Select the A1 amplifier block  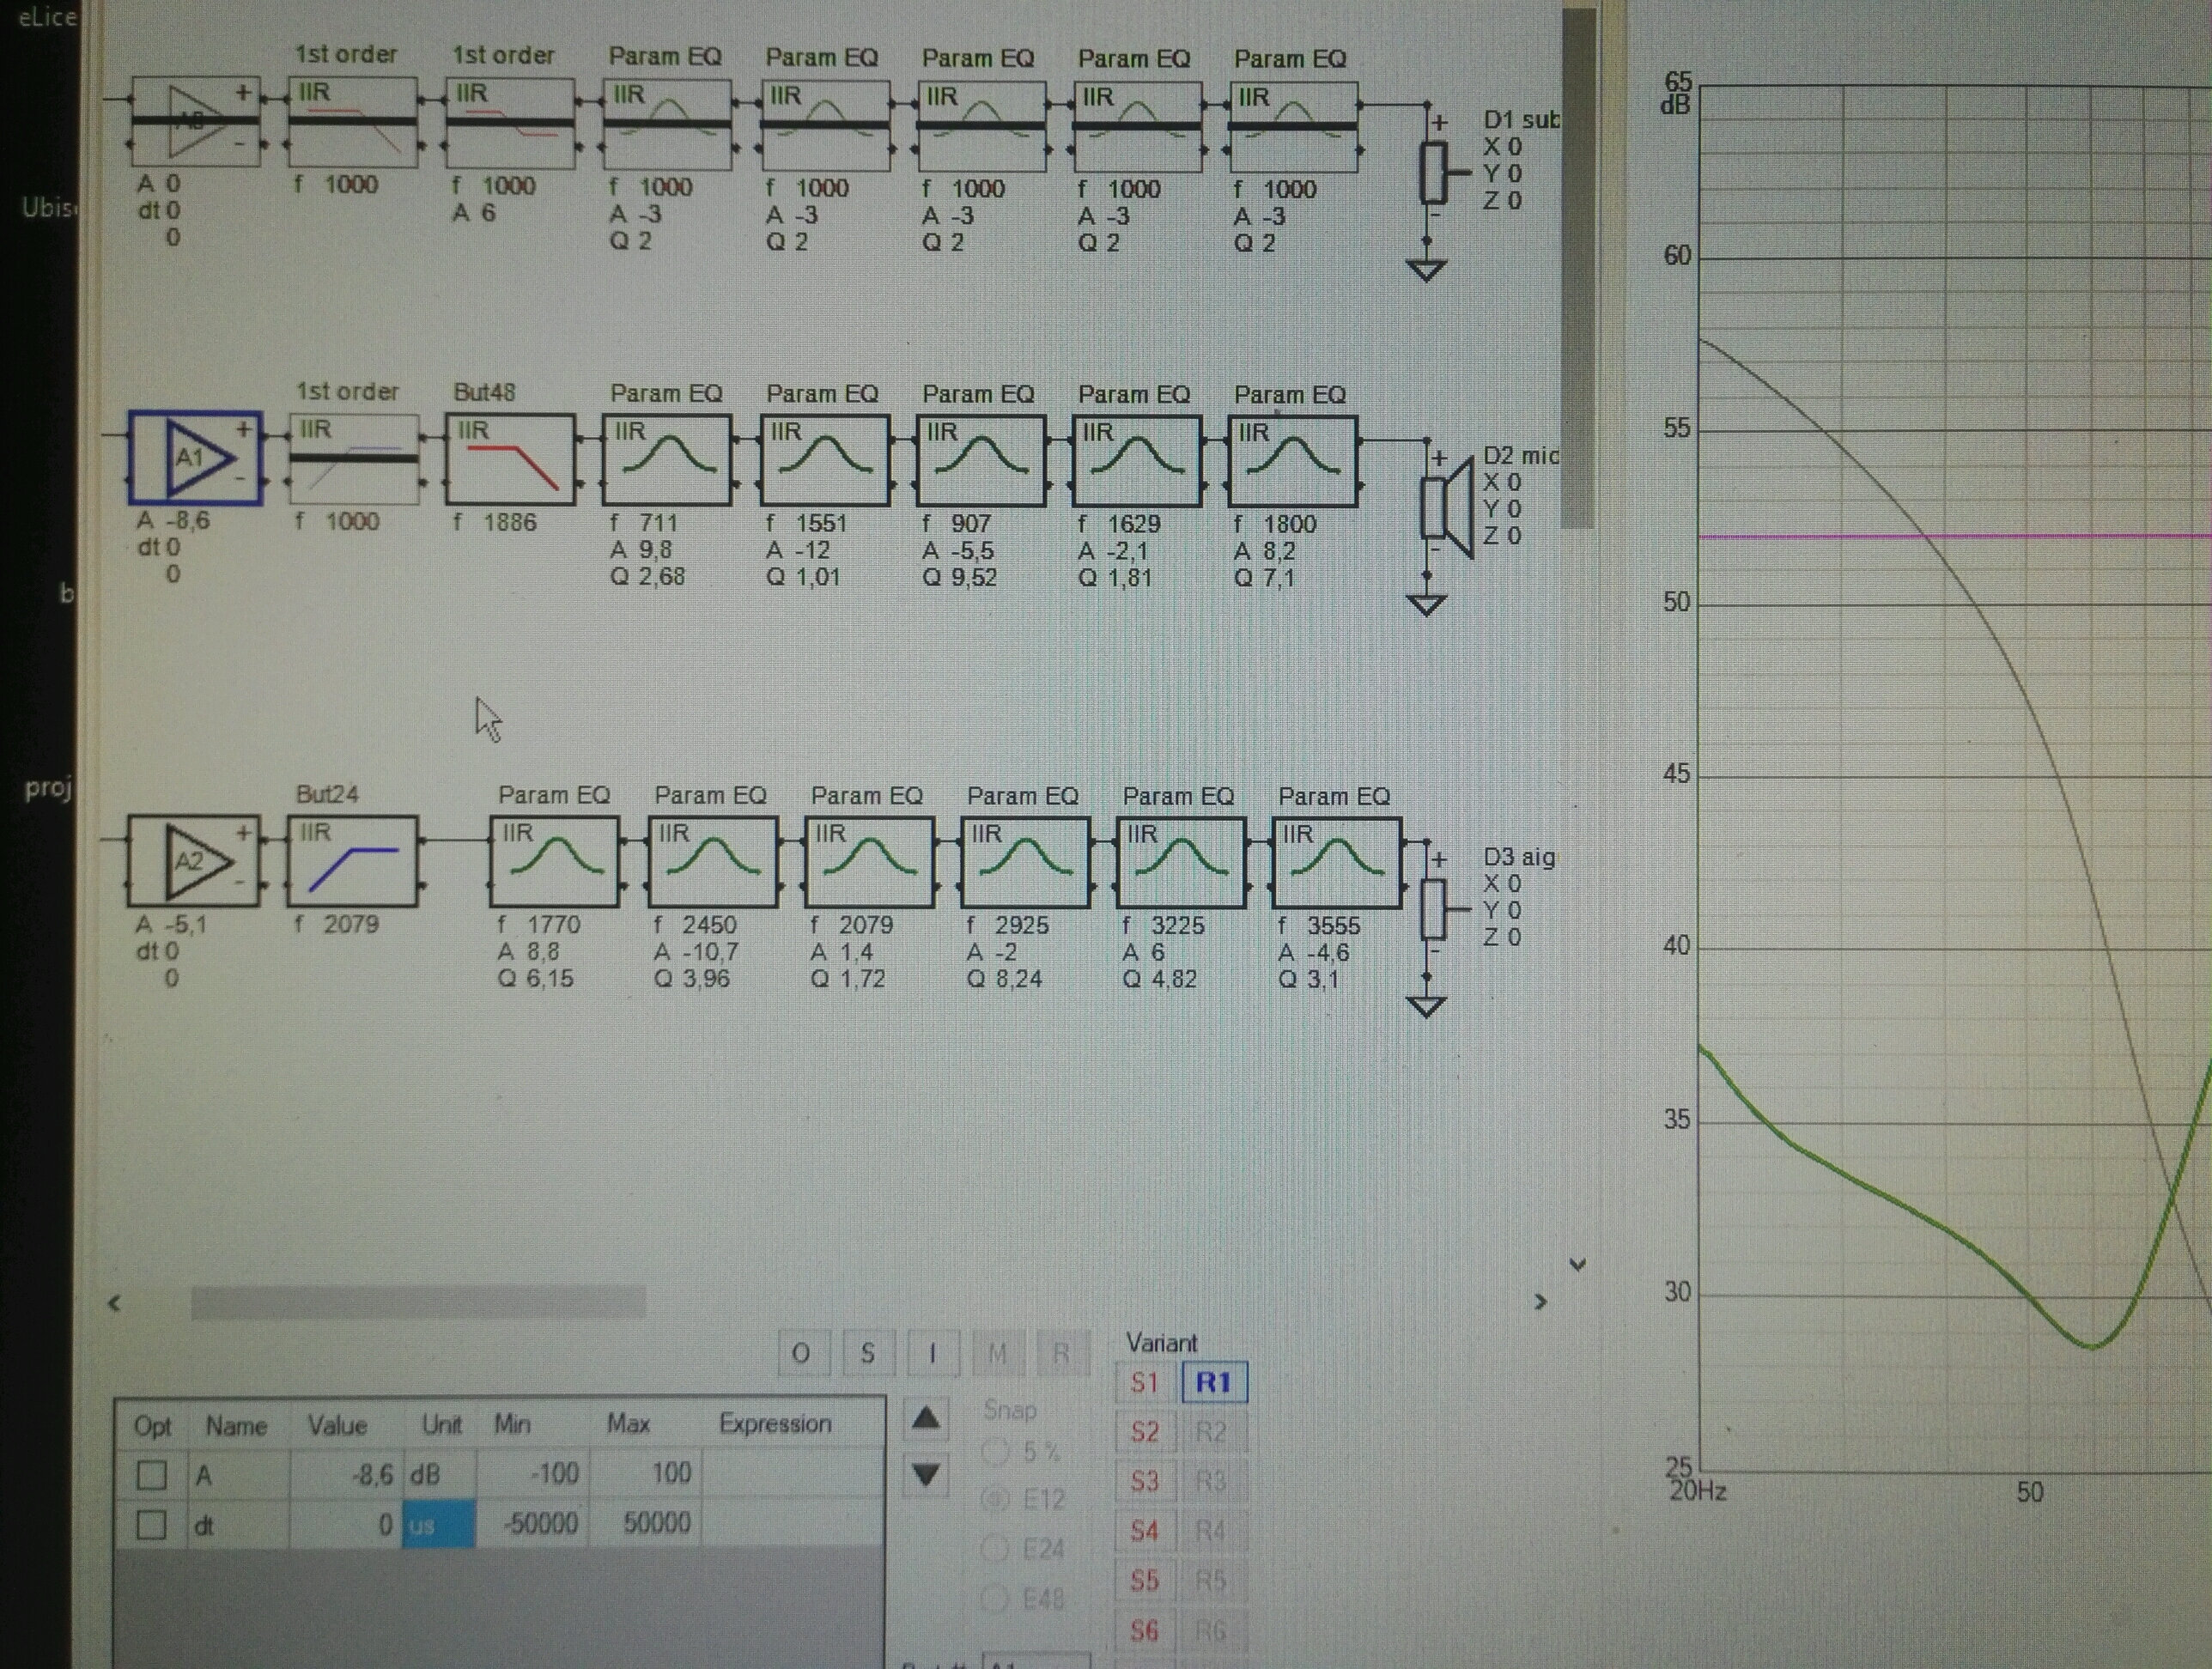click(x=196, y=459)
